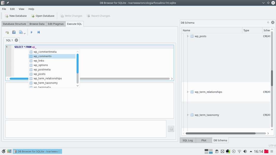Click autocomplete list scroll up arrow
Screen dimensions: 276x155
pos(78,52)
